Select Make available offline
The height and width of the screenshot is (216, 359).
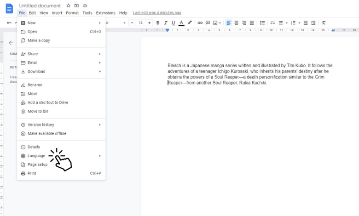click(61, 133)
